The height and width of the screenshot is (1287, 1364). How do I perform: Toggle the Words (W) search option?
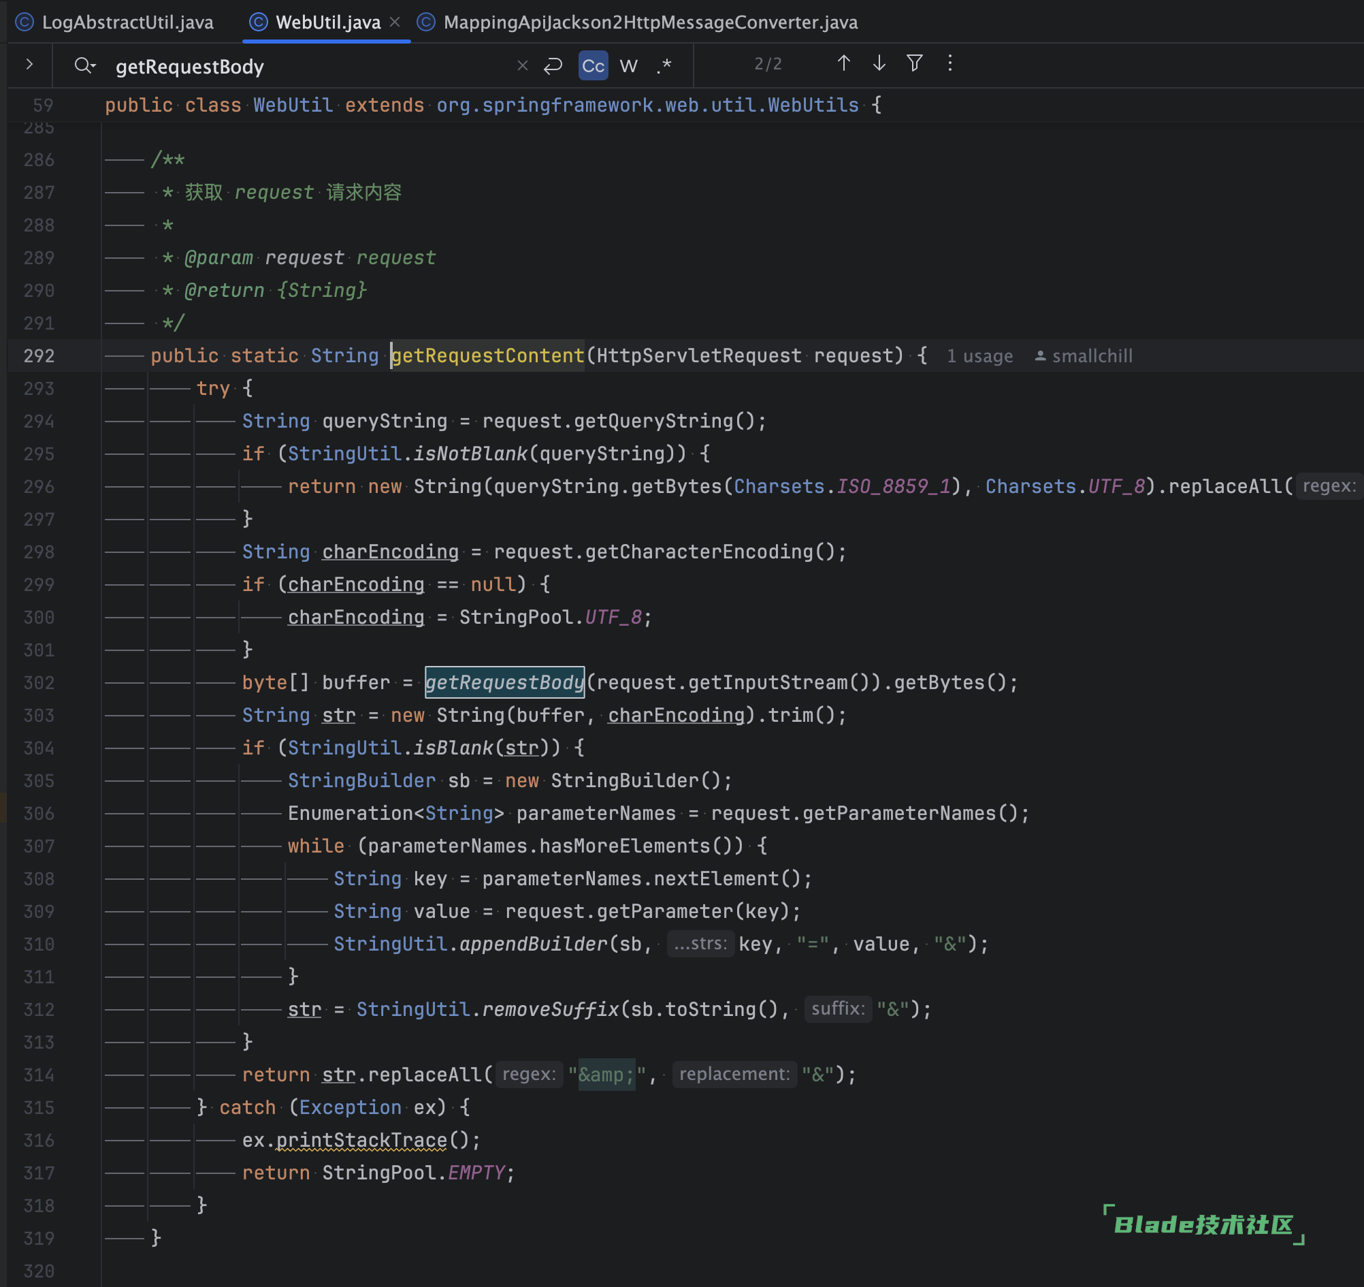click(628, 66)
